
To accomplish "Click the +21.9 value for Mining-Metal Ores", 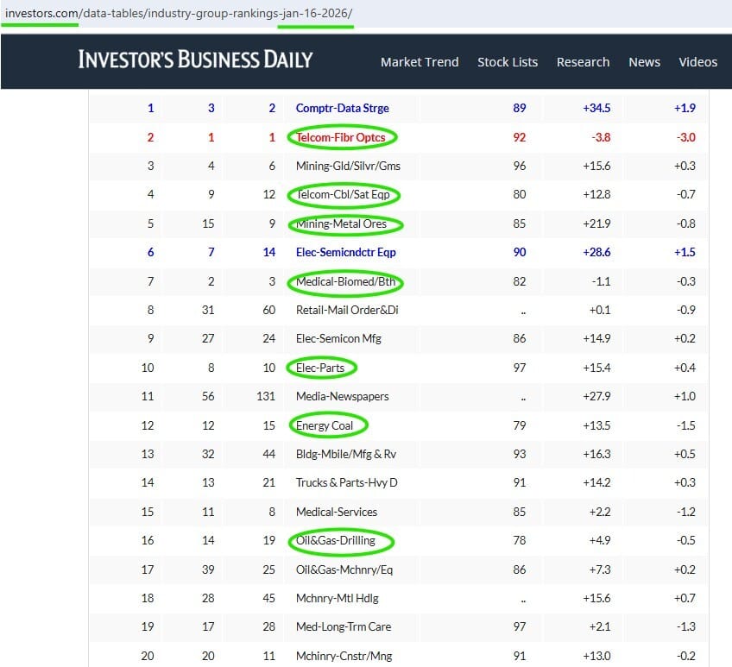I will (596, 224).
